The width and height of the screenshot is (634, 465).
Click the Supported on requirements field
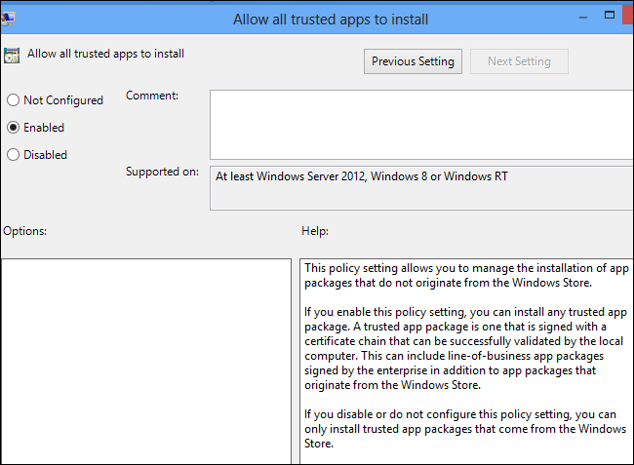pos(421,187)
